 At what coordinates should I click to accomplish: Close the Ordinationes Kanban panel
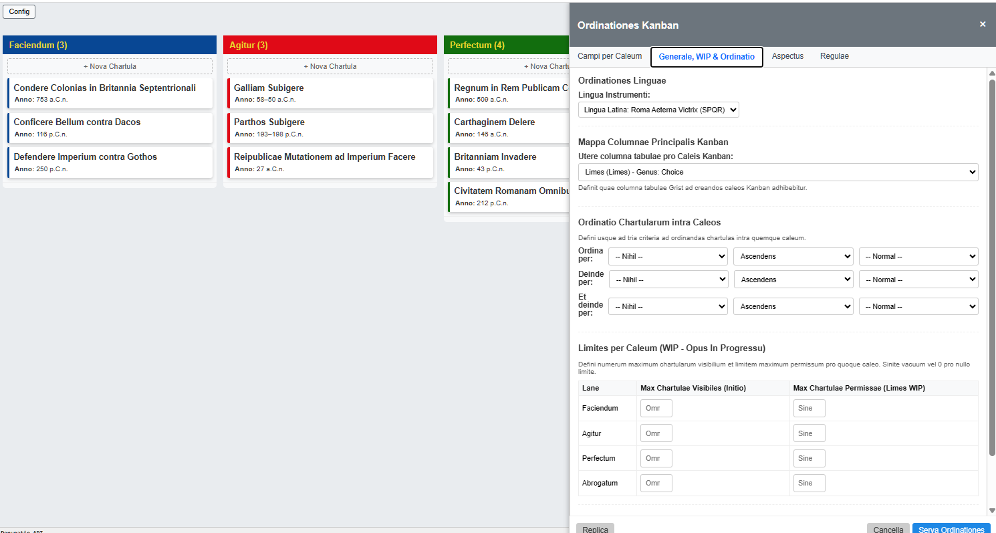tap(982, 24)
